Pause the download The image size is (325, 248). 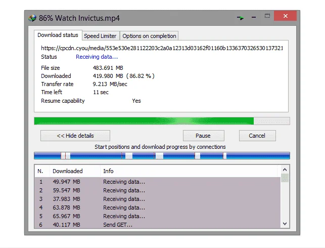click(203, 136)
